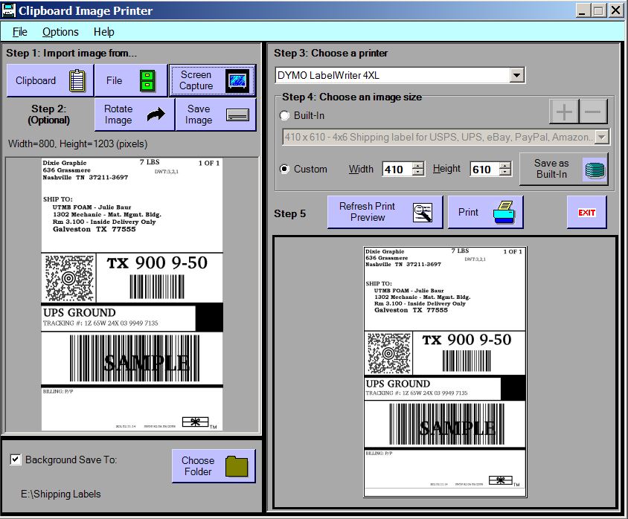Screen dimensions: 628x519
Task: Click the "Width=800, Height=1203 (pixels)" text
Action: point(77,144)
